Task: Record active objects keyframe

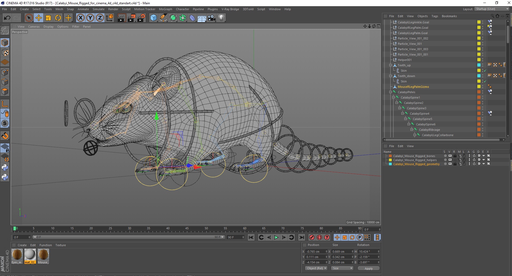Action: [x=312, y=237]
